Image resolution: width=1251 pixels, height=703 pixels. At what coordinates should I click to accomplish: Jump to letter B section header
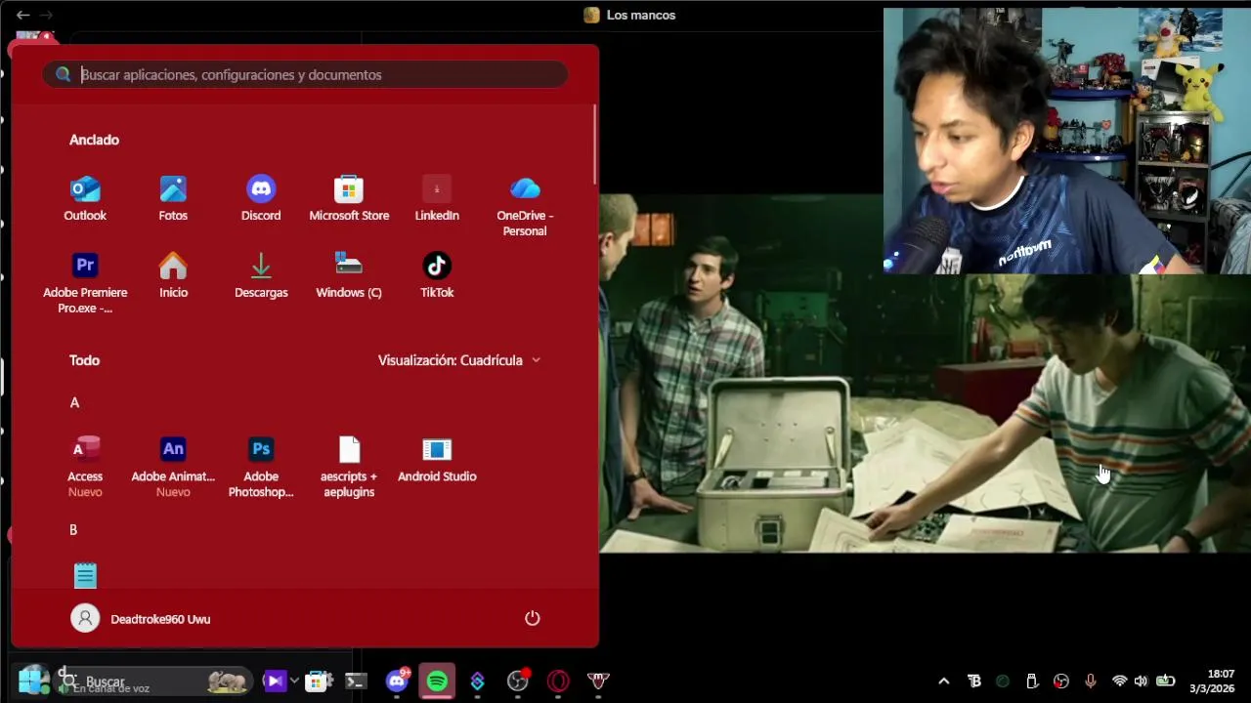[73, 529]
